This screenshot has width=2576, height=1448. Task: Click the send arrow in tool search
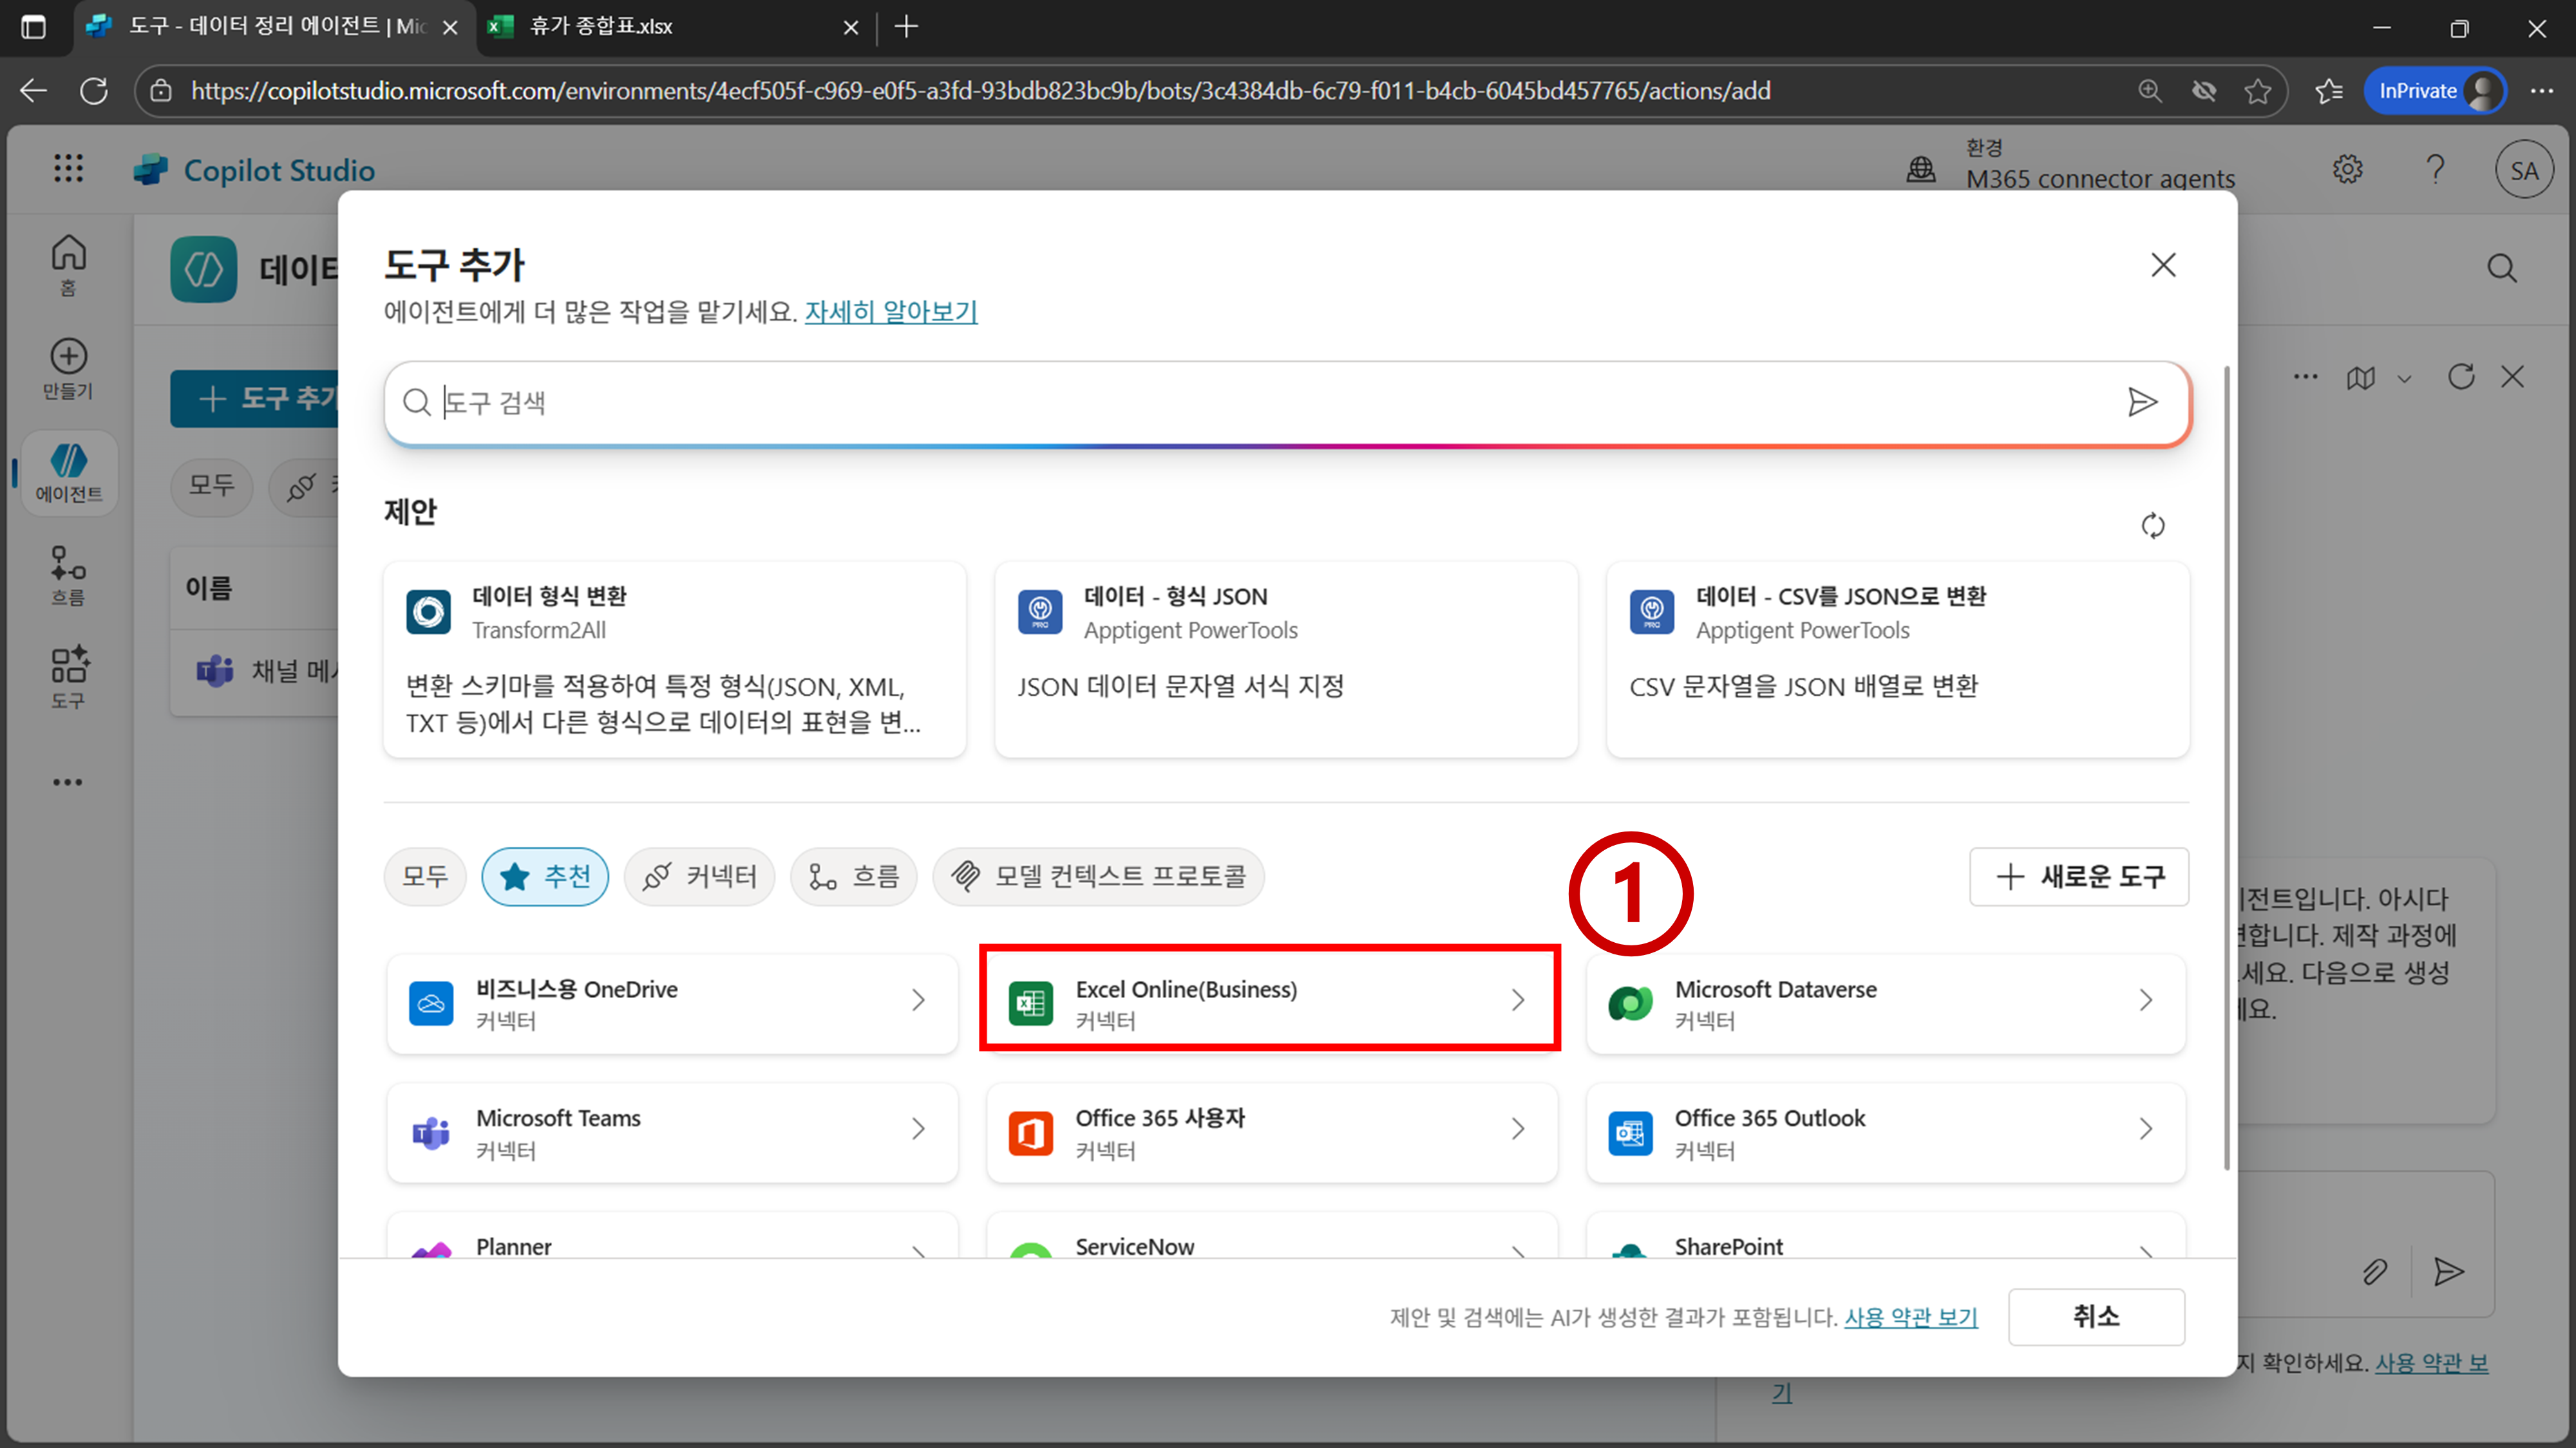2141,402
